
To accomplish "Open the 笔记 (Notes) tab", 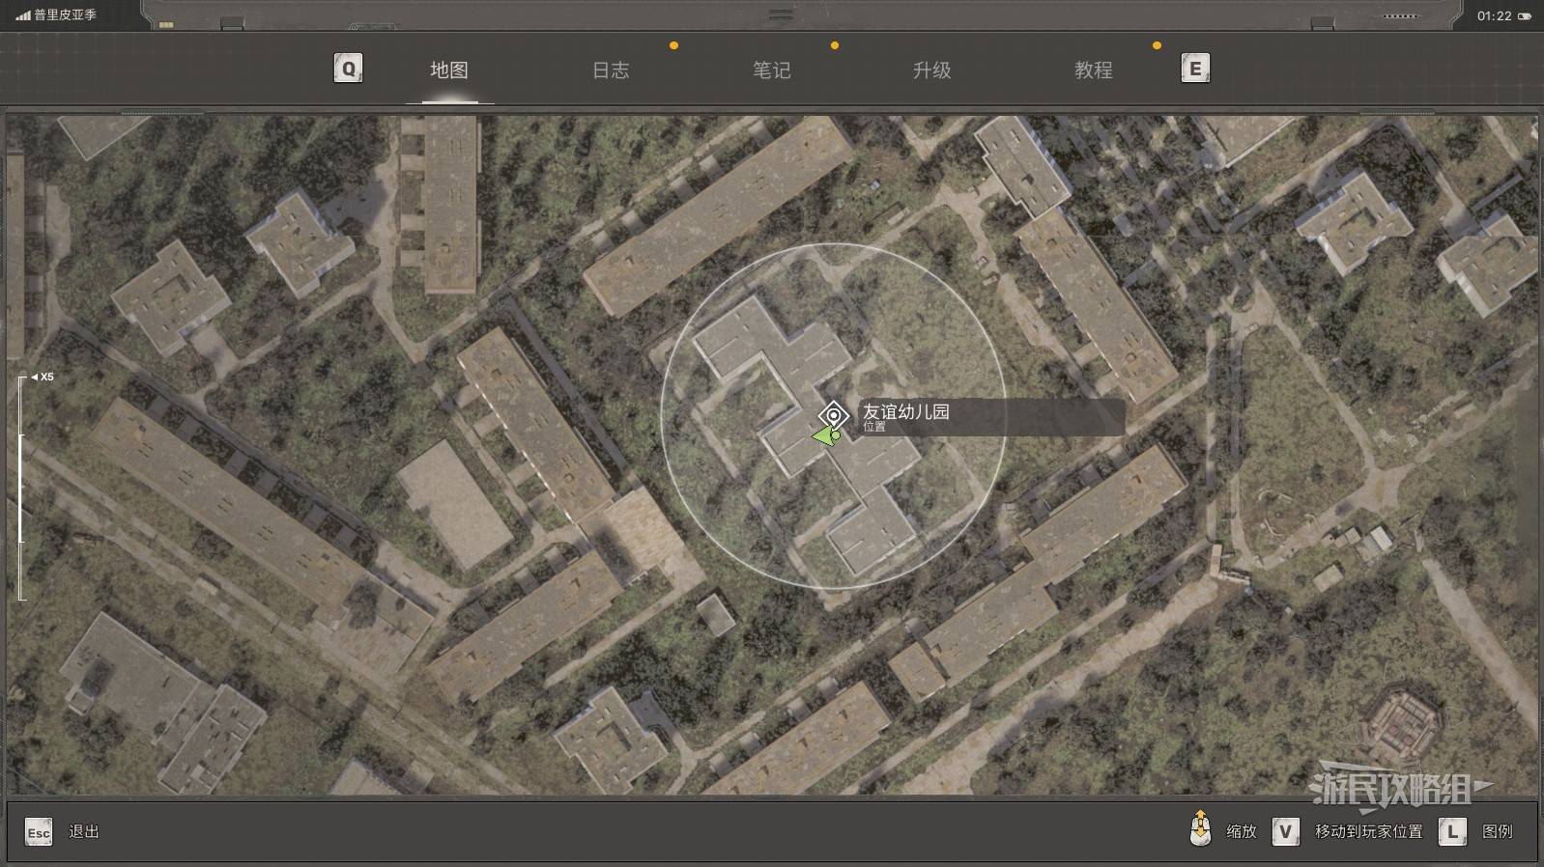I will (x=772, y=70).
